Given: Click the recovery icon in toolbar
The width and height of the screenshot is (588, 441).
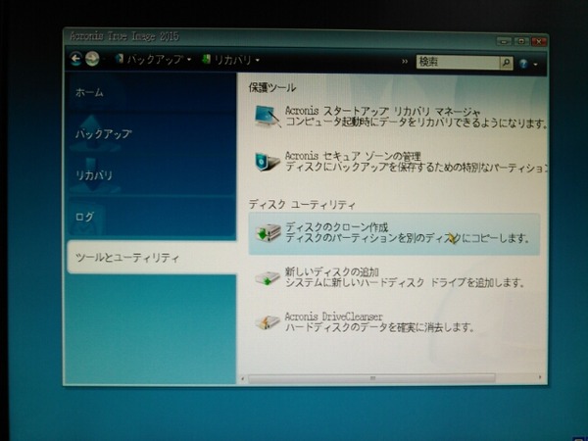Looking at the screenshot, I should [206, 59].
